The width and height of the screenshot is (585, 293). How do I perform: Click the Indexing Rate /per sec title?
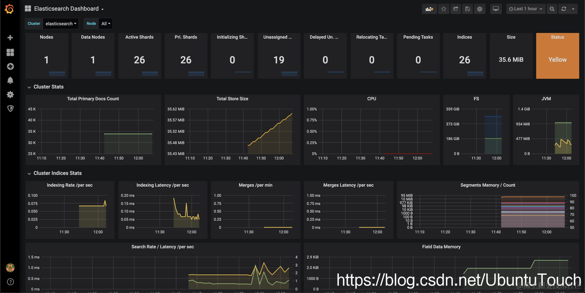[70, 185]
